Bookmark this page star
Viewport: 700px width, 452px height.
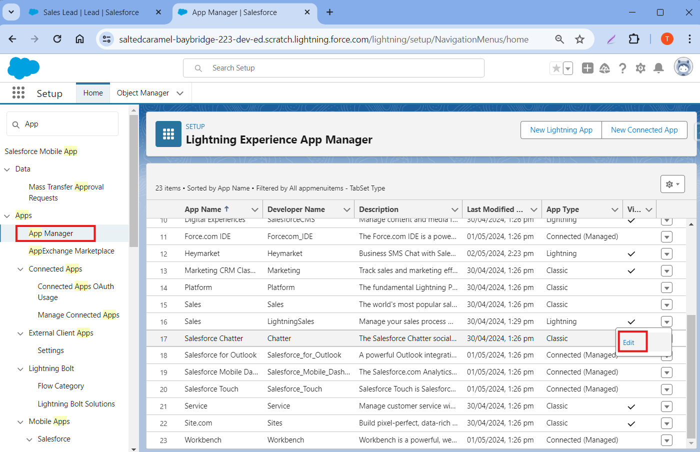click(x=579, y=39)
